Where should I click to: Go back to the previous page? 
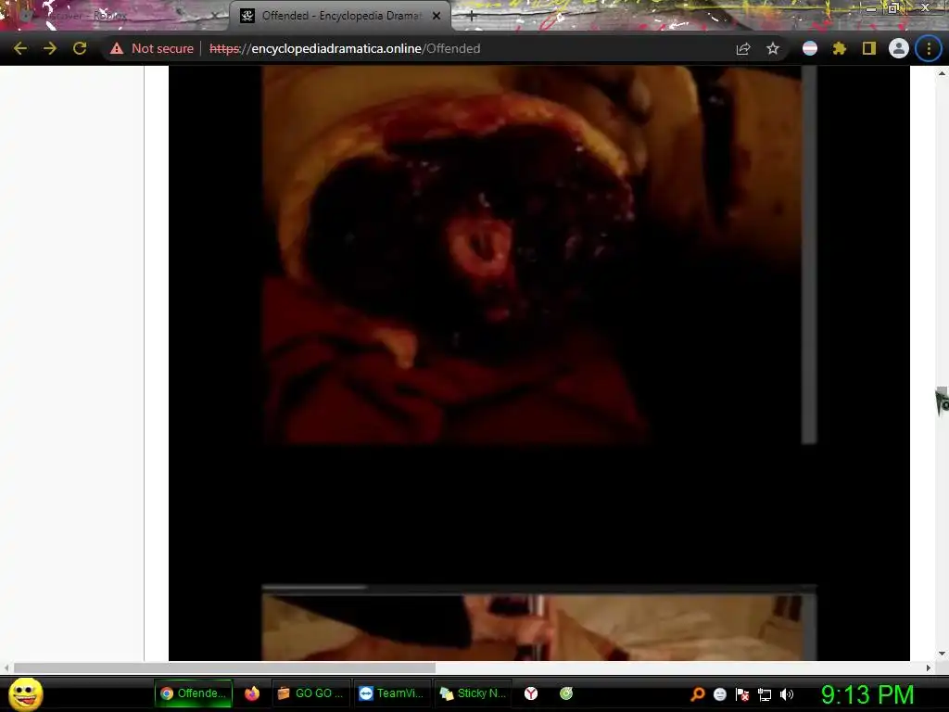coord(20,48)
